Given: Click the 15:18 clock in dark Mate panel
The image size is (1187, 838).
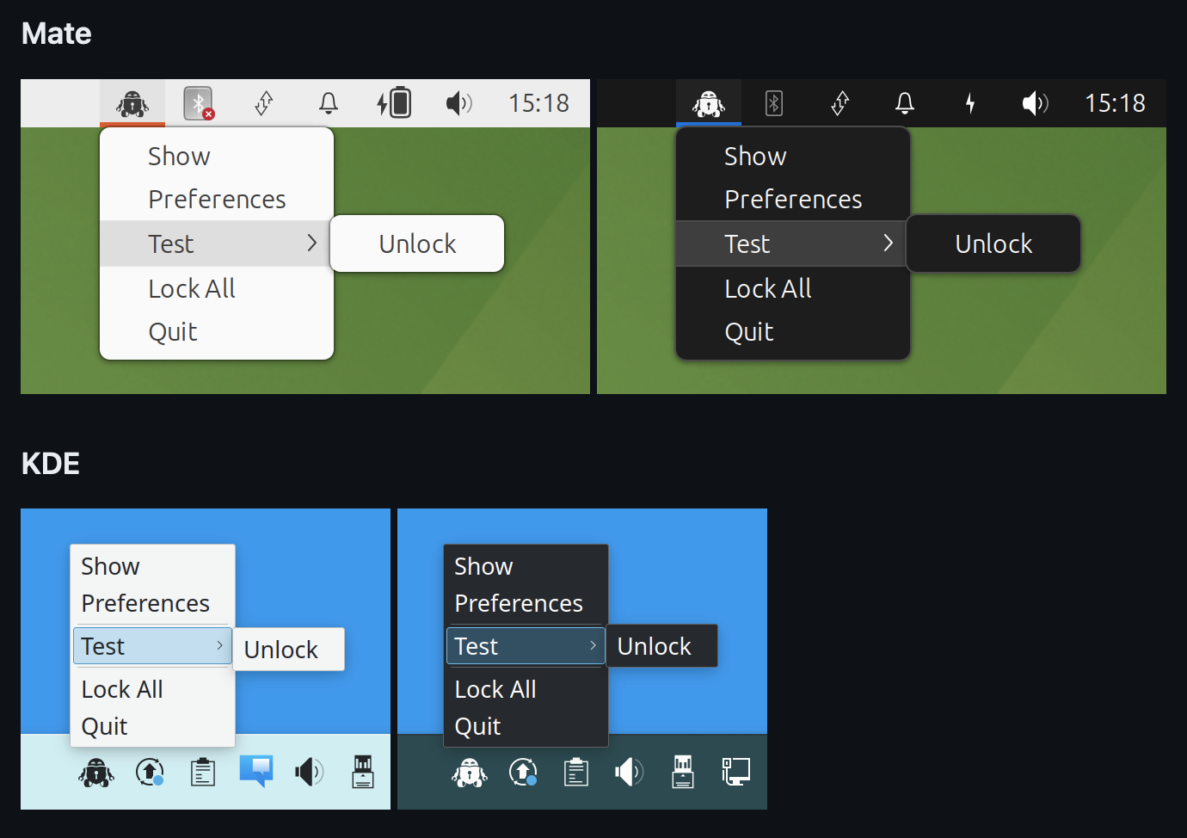Looking at the screenshot, I should coord(1115,103).
